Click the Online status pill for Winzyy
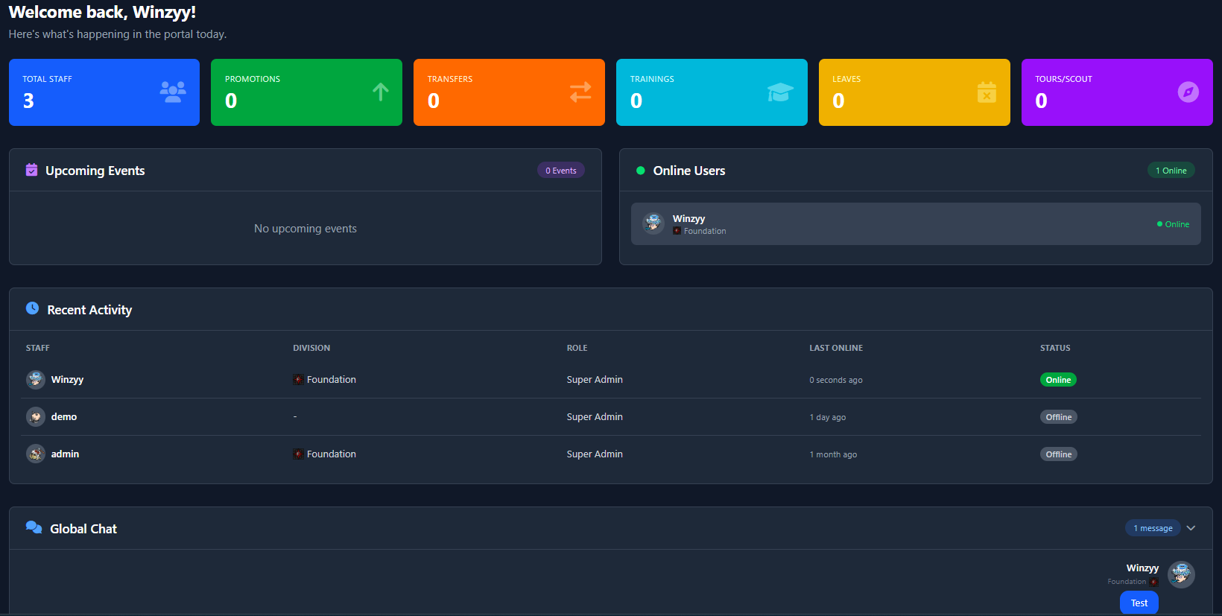The width and height of the screenshot is (1222, 616). (1058, 380)
